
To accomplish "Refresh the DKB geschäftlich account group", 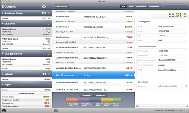I will point(49,54).
